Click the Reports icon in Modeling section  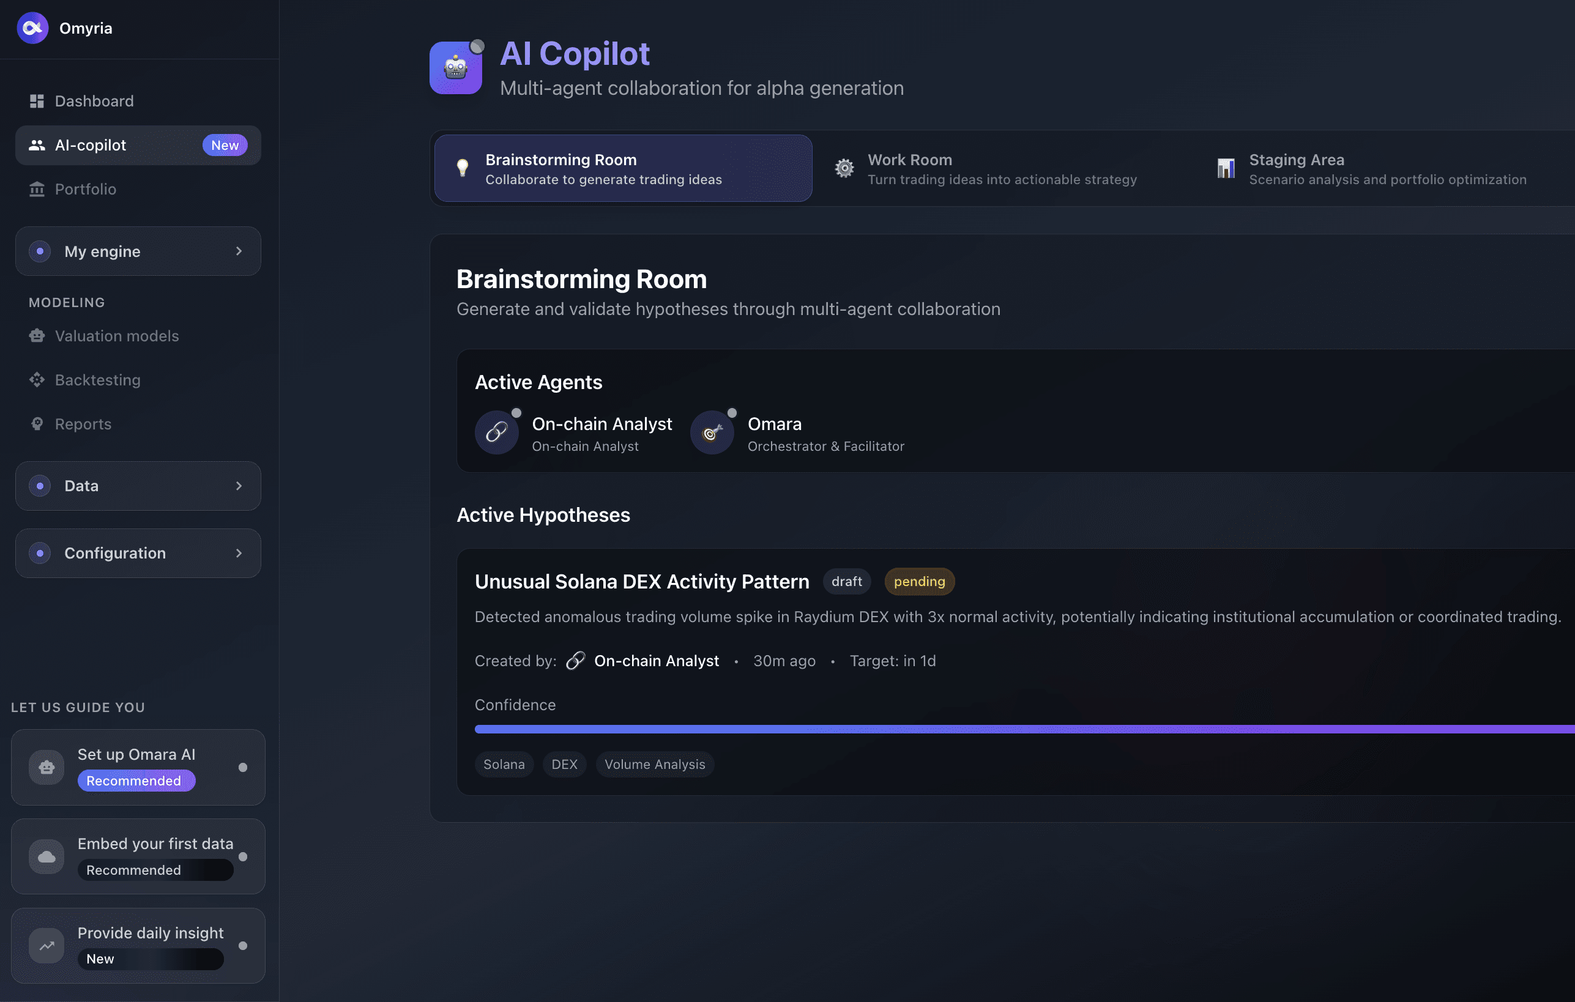[x=37, y=424]
